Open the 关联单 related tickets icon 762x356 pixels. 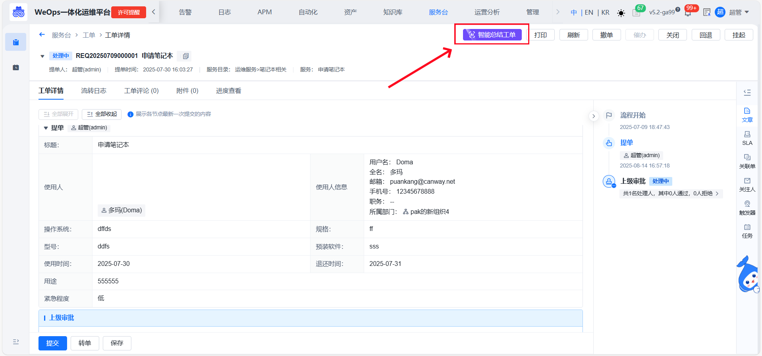pyautogui.click(x=747, y=161)
